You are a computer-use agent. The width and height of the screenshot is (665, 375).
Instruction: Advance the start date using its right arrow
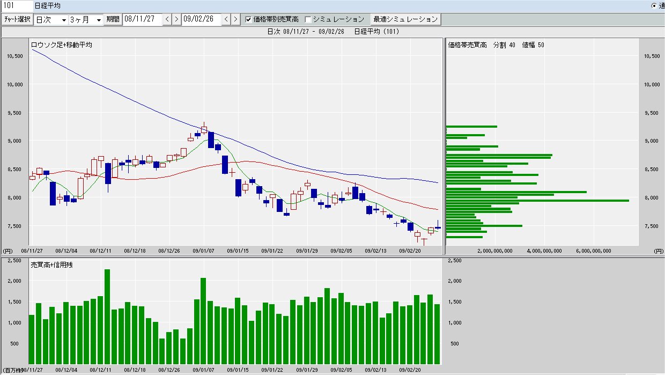(x=176, y=19)
